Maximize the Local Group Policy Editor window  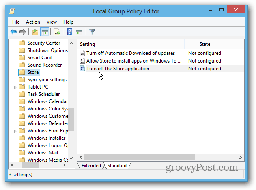[x=222, y=10]
